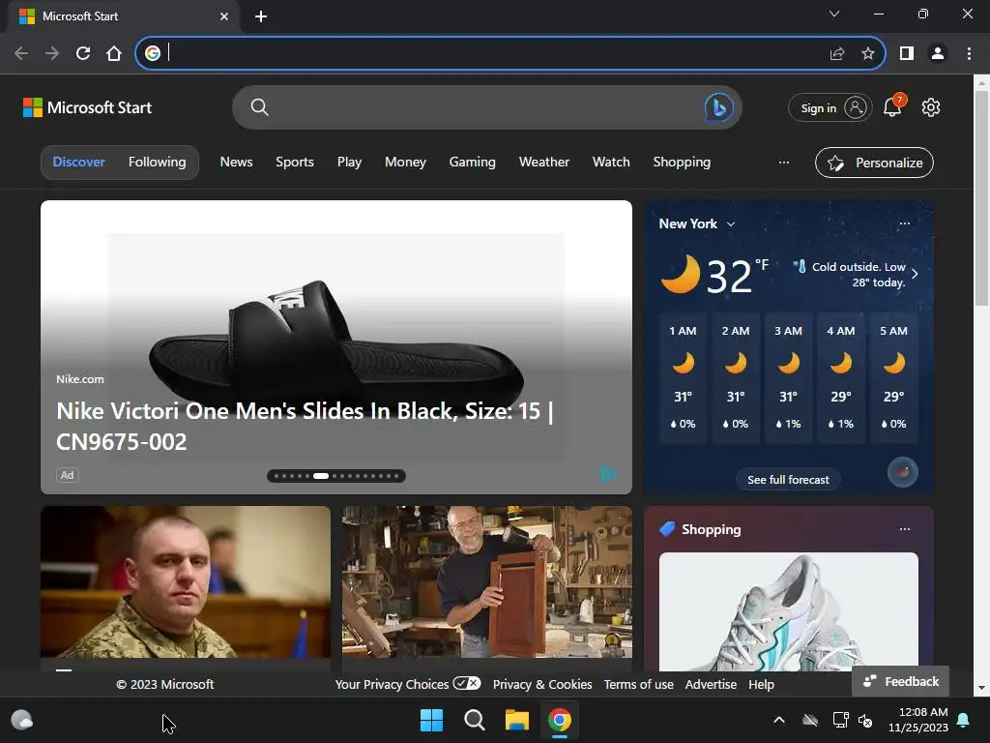Open Microsoft Start settings gear

pyautogui.click(x=931, y=107)
